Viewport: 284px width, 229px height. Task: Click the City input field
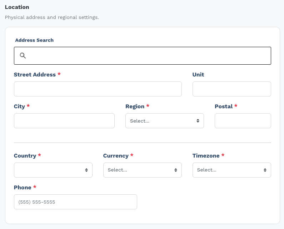[64, 121]
